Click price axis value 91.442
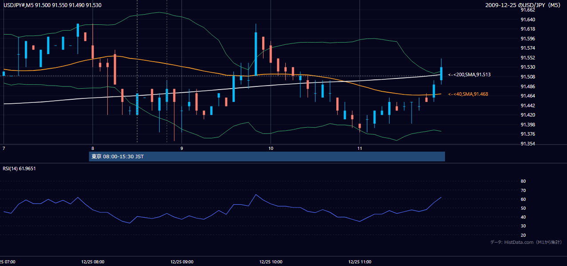567x266 pixels. [528, 106]
